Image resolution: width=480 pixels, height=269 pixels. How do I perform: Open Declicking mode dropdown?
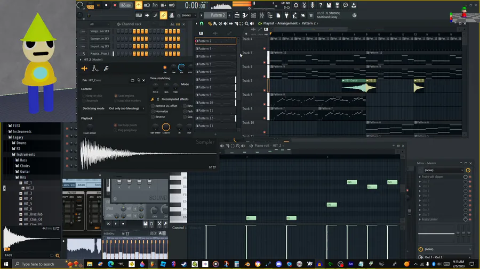click(x=126, y=108)
